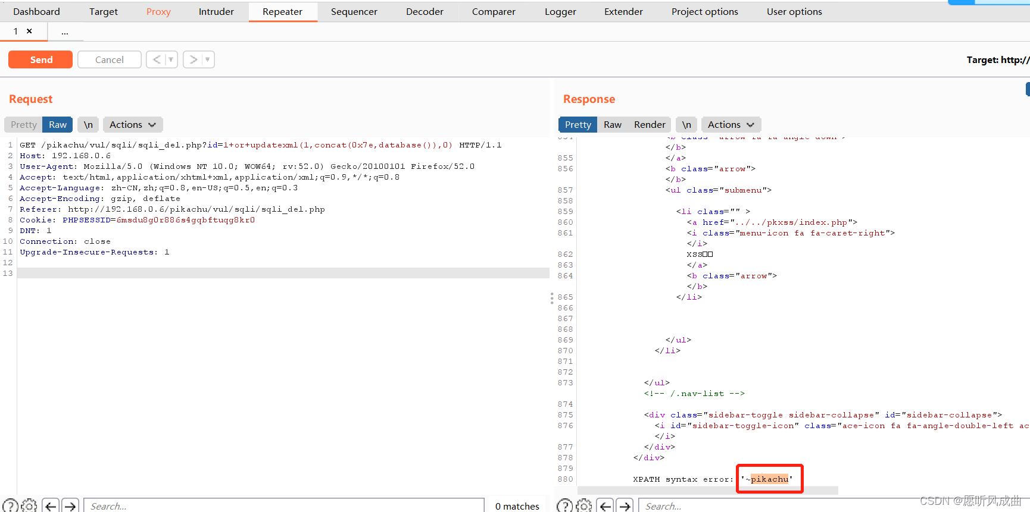Click the User-Agent header line
The width and height of the screenshot is (1030, 512).
coord(247,167)
